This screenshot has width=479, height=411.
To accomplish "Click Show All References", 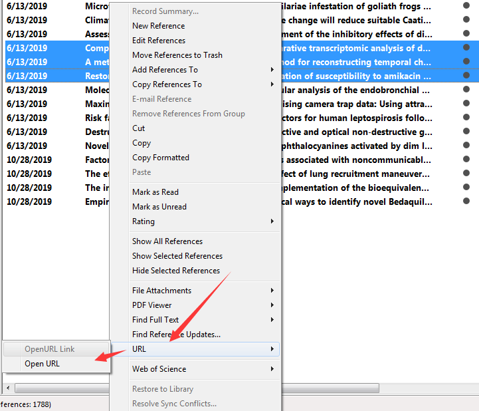I will coord(167,241).
